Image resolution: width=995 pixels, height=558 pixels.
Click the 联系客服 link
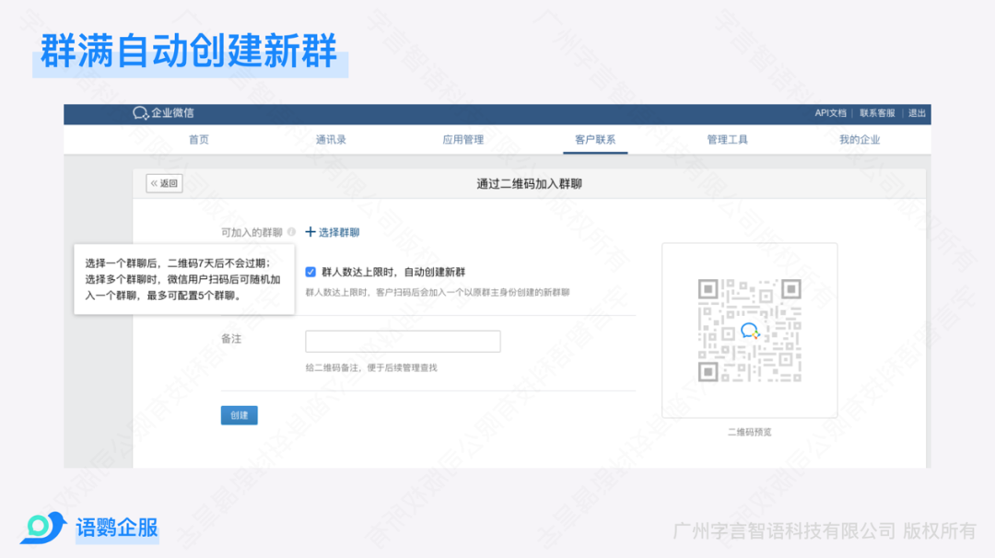[877, 113]
